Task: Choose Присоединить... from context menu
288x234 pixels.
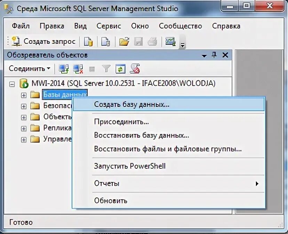Action: coord(169,122)
